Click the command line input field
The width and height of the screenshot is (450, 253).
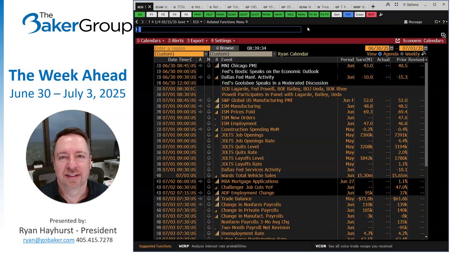point(218,30)
